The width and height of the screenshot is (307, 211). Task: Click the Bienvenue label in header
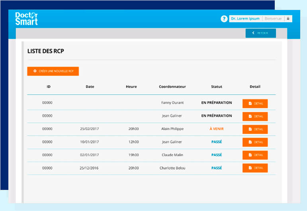click(273, 19)
